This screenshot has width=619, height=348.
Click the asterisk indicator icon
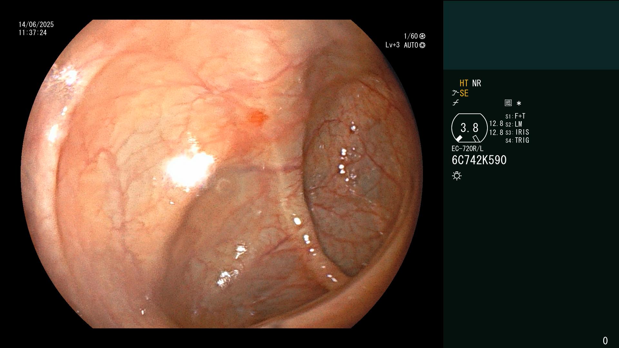tap(519, 103)
